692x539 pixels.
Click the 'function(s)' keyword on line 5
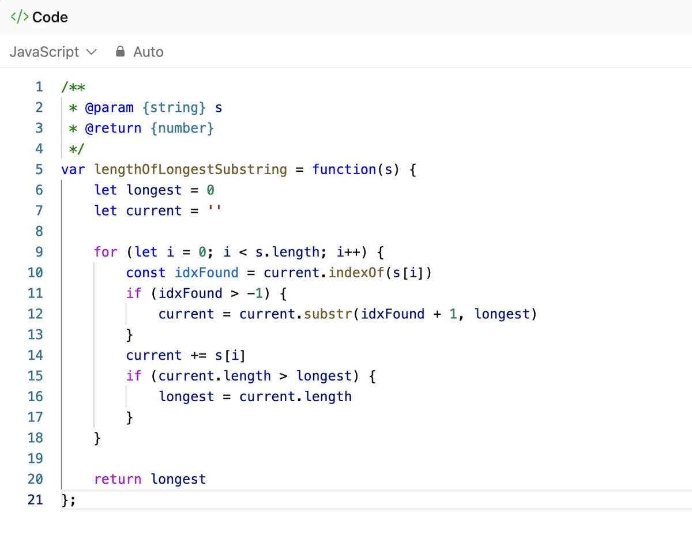coord(356,169)
